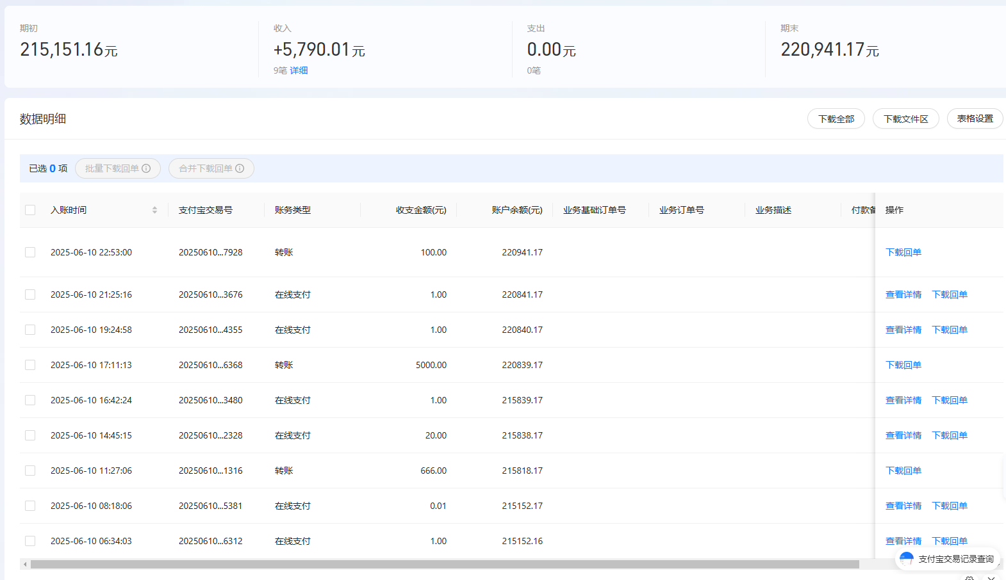
Task: Click 下载回单 for the 21:25:16 row
Action: [950, 294]
